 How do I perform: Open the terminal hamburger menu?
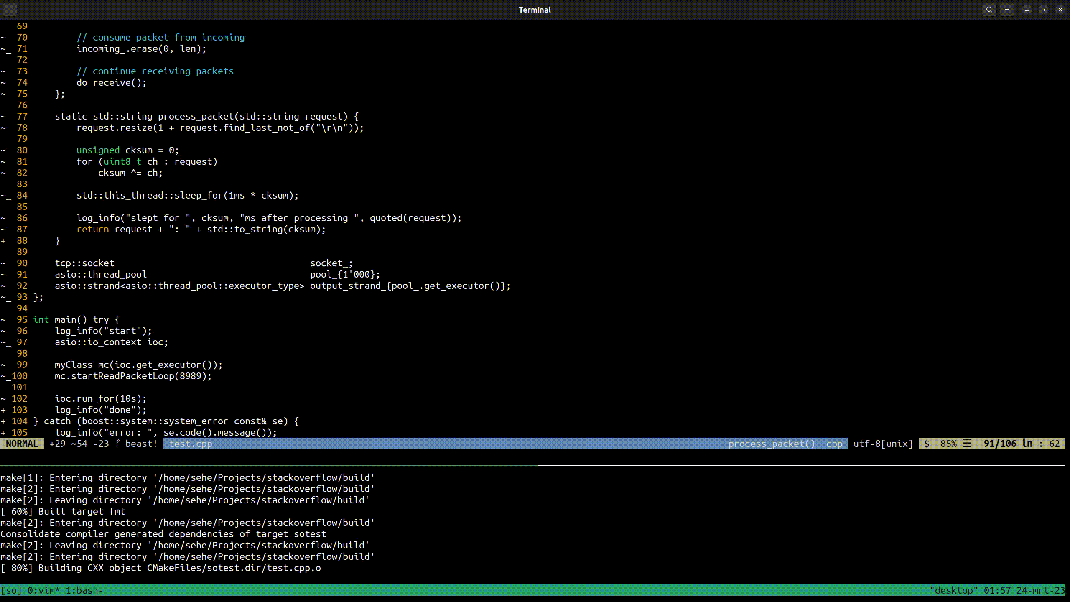tap(1006, 10)
